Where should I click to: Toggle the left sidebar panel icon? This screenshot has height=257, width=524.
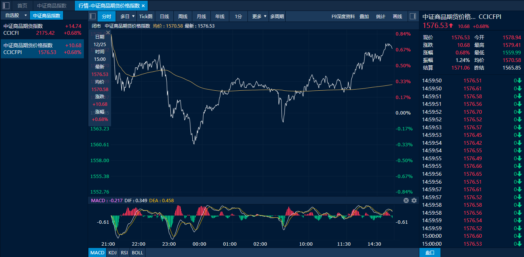point(6,6)
